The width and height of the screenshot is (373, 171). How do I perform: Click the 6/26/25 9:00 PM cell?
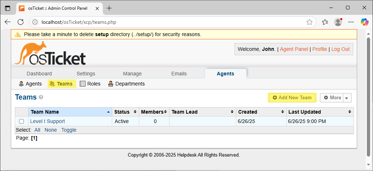click(320, 121)
